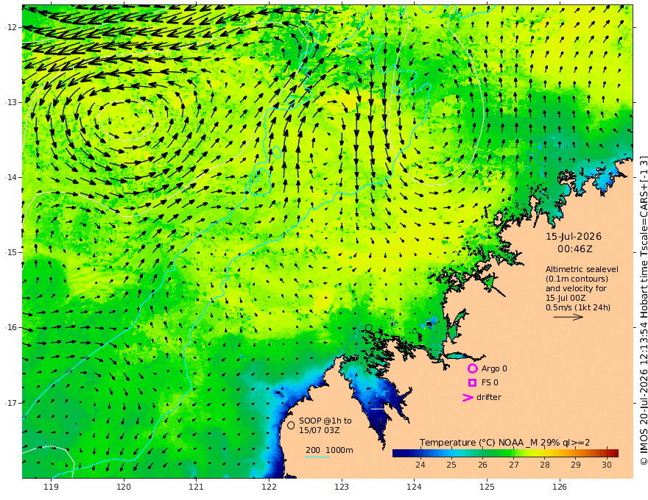The width and height of the screenshot is (648, 500).
Task: Click the magenta drifter arrowhead legend icon
Action: (x=468, y=398)
